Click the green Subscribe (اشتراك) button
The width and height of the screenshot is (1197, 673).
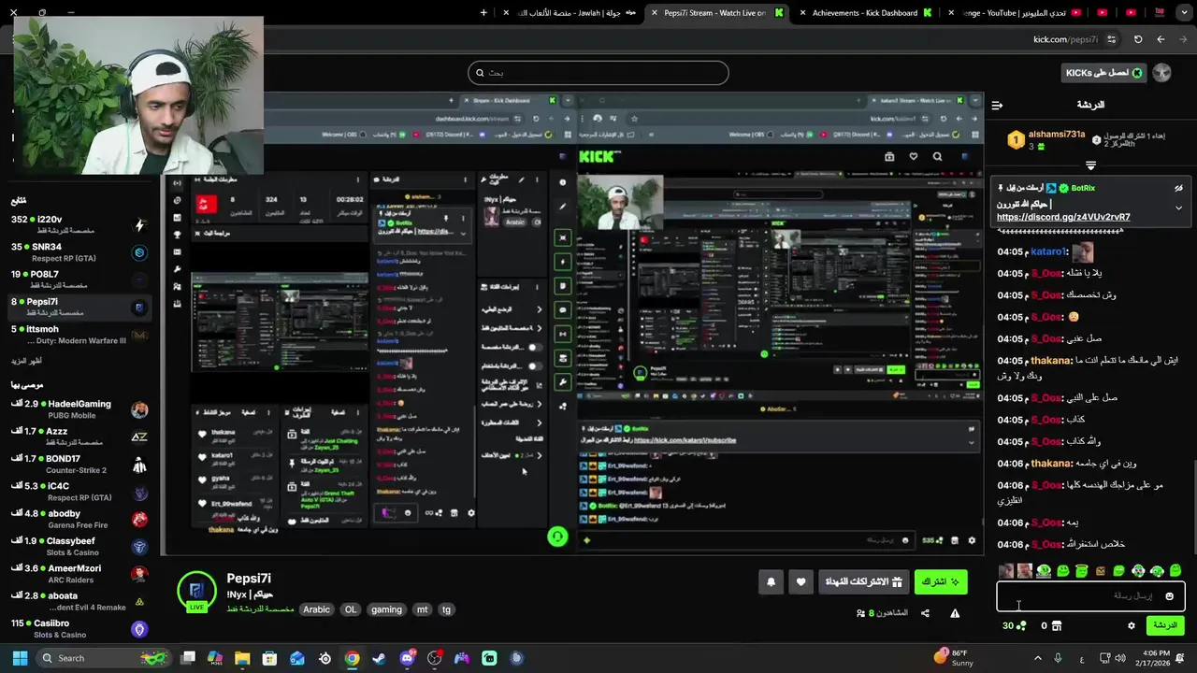(941, 582)
